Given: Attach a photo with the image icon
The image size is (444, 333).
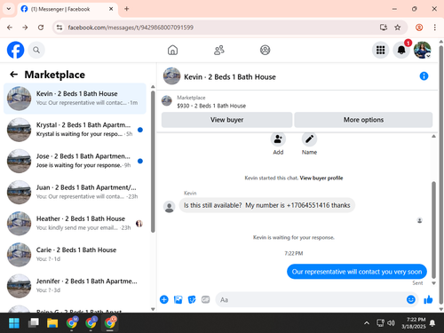Looking at the screenshot, I should [178, 299].
